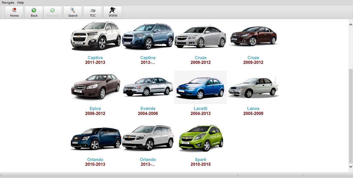Click the vertical scrollbar down arrow
The height and width of the screenshot is (178, 353).
[x=351, y=167]
